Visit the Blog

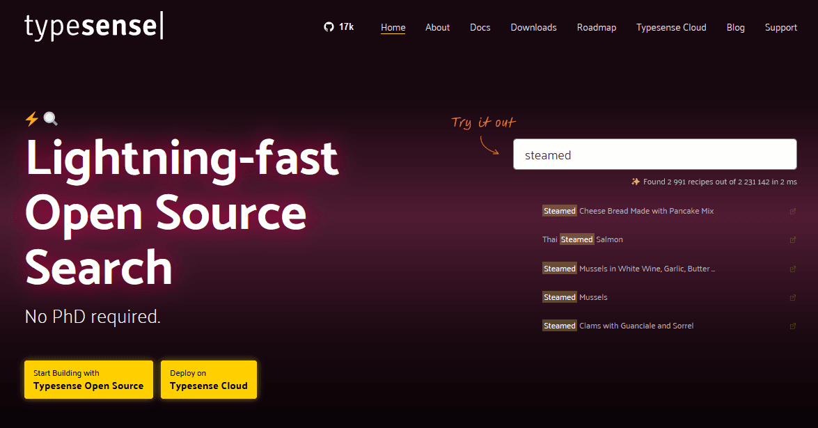click(735, 27)
